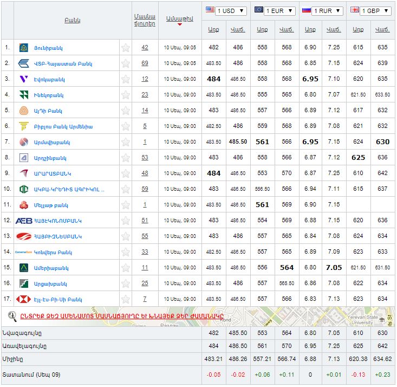Toggle the favorite star for Unibank
Viewport: 397px width, 387px height.
click(126, 48)
